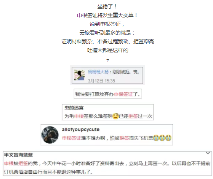Click the 杨杨杨大杨 user avatar

[79, 75]
